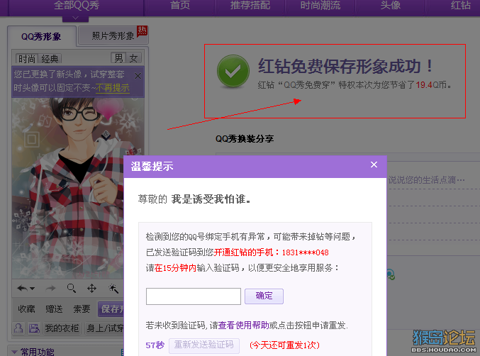Screen dimensions: 480x356
Task: Click the verification code input field
Action: (x=194, y=296)
